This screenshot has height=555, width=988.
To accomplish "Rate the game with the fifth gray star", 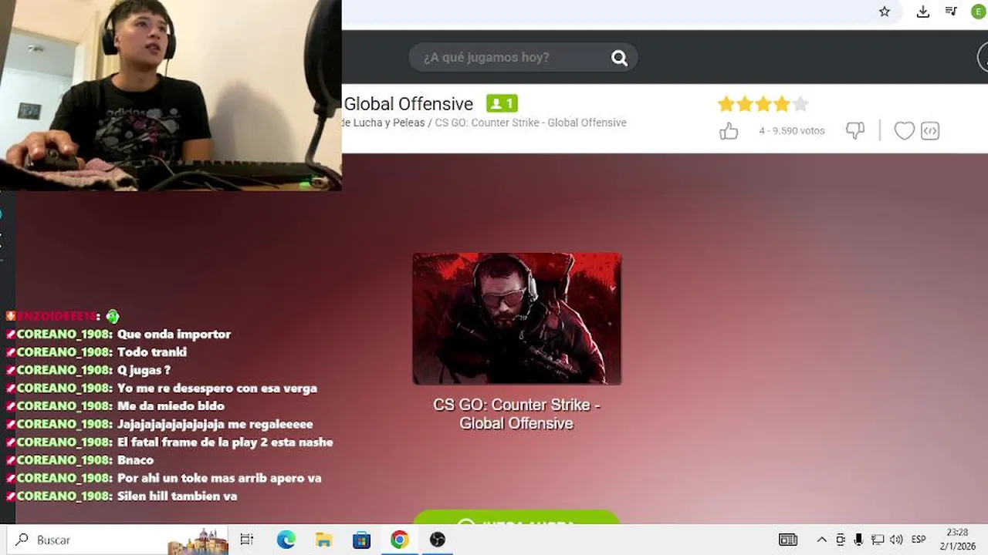I will (800, 104).
